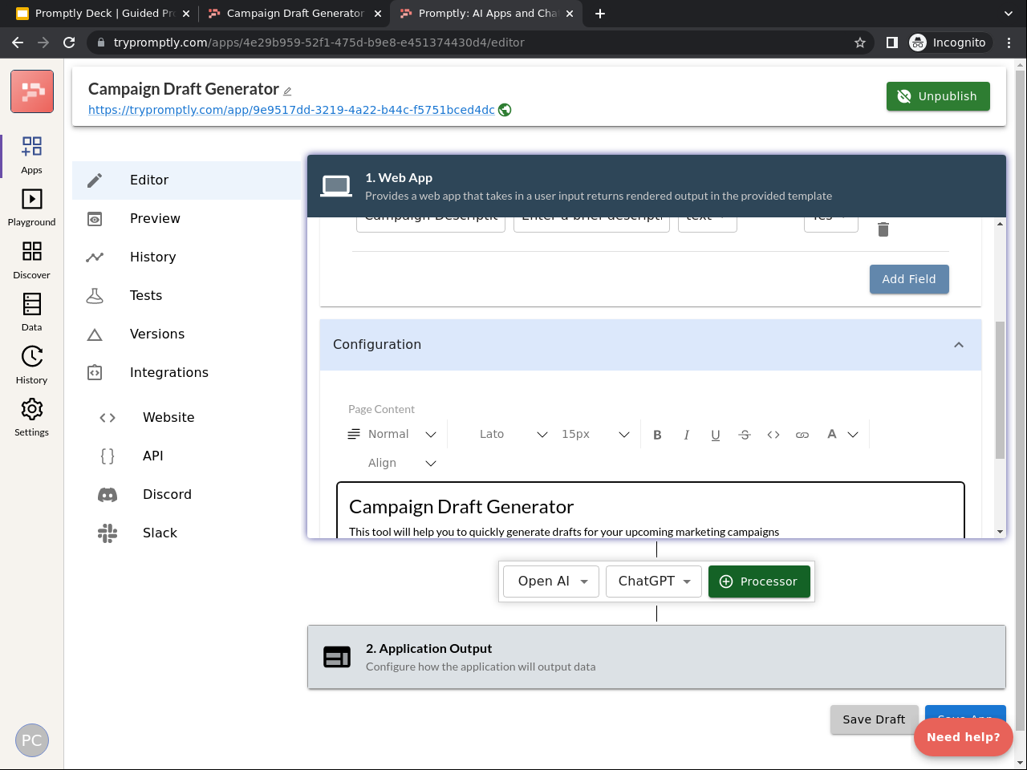This screenshot has height=770, width=1027.
Task: Reload the browser page
Action: point(69,43)
